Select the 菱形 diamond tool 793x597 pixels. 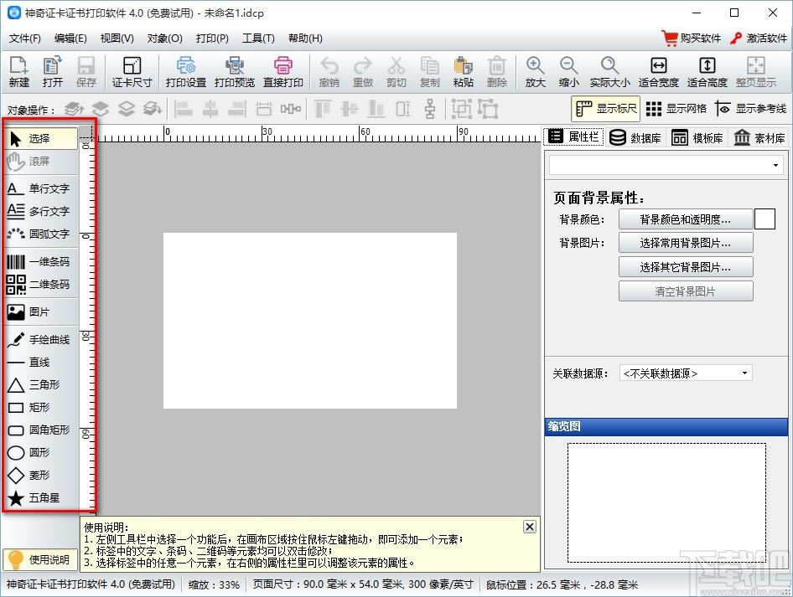point(41,476)
